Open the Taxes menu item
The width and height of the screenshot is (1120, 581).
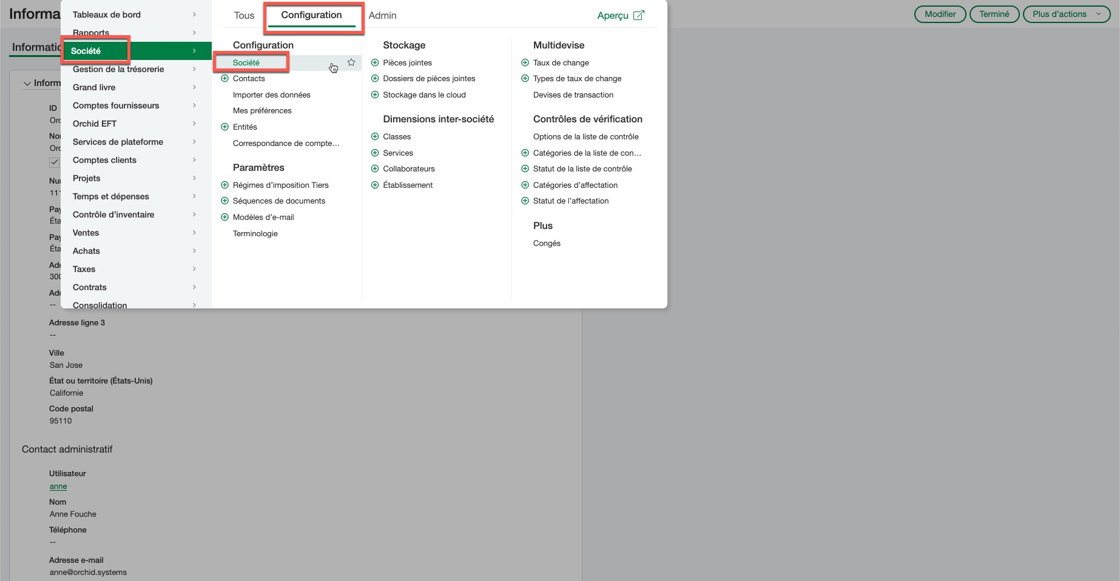(84, 269)
